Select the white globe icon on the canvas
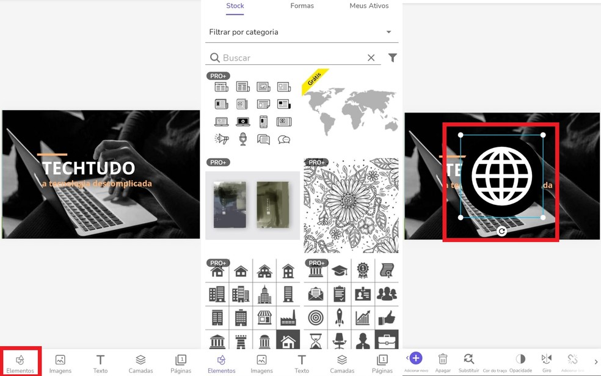601x376 pixels. pyautogui.click(x=501, y=177)
